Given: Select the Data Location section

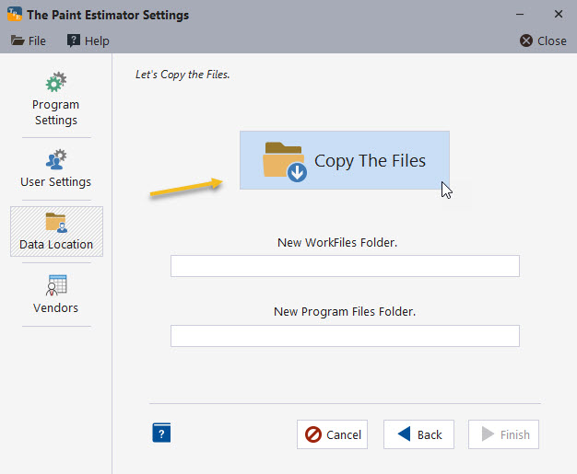Looking at the screenshot, I should point(56,232).
